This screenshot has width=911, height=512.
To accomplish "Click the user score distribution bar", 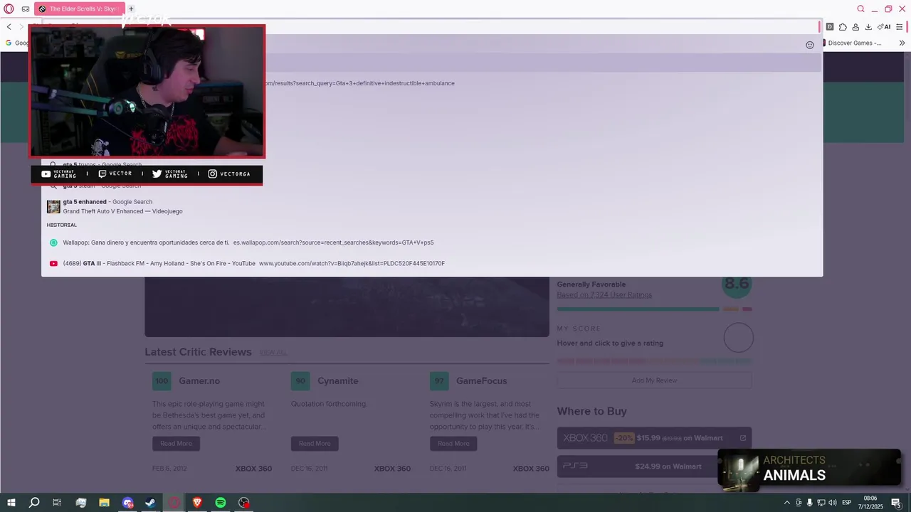I will (x=654, y=309).
